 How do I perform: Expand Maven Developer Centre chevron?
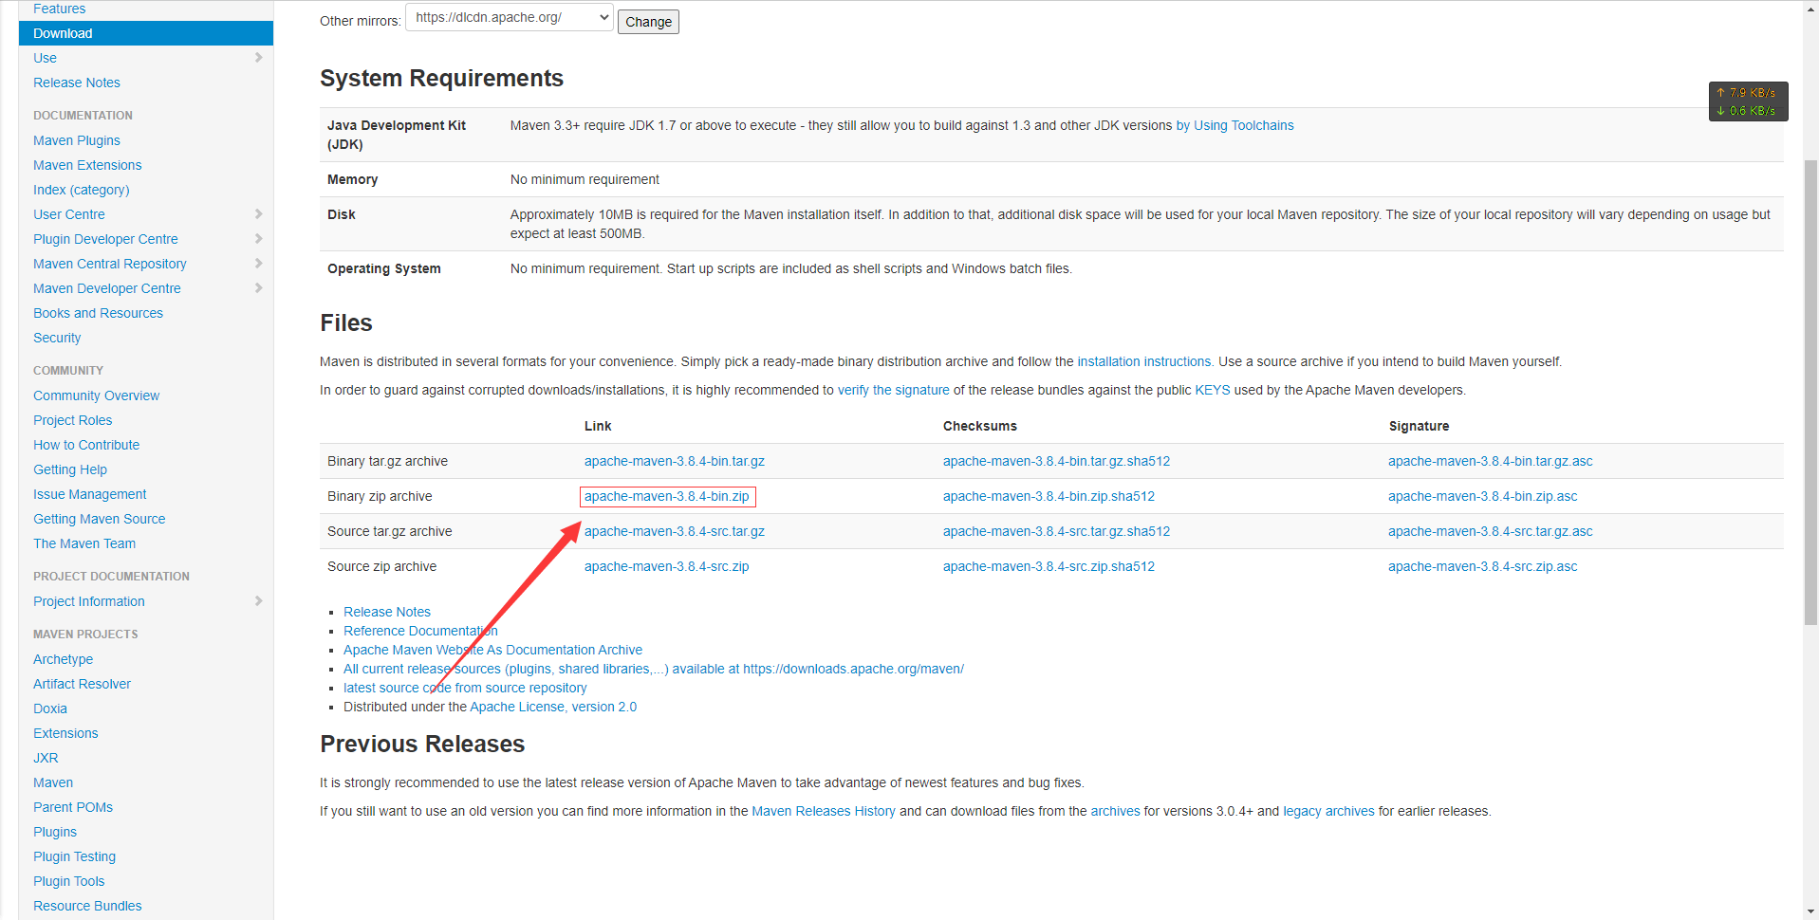pos(258,288)
